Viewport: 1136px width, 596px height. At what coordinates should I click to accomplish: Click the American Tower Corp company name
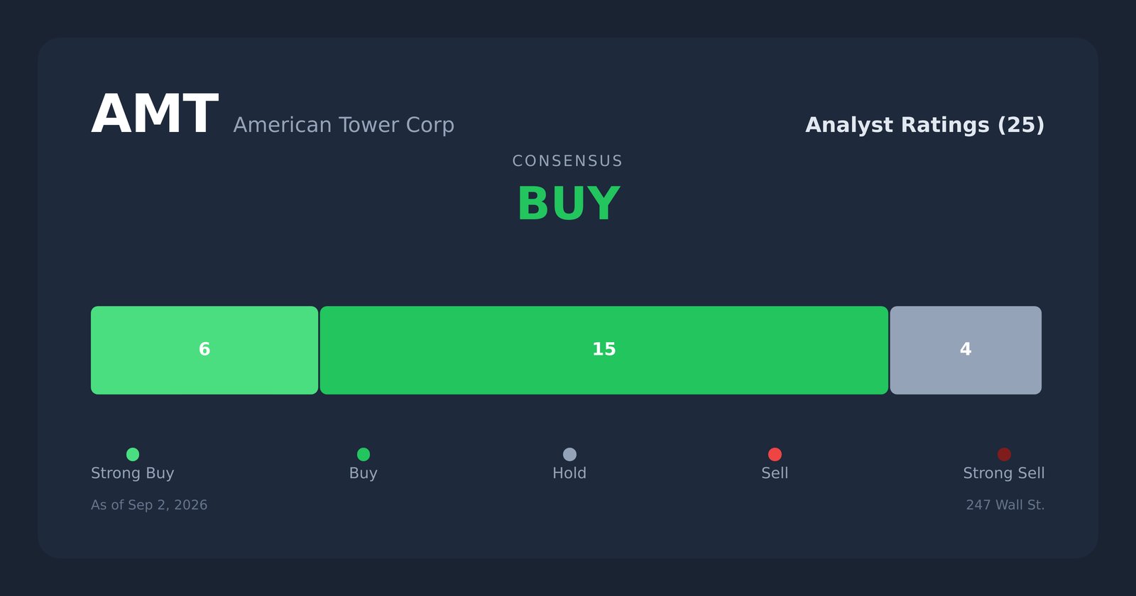pos(344,126)
